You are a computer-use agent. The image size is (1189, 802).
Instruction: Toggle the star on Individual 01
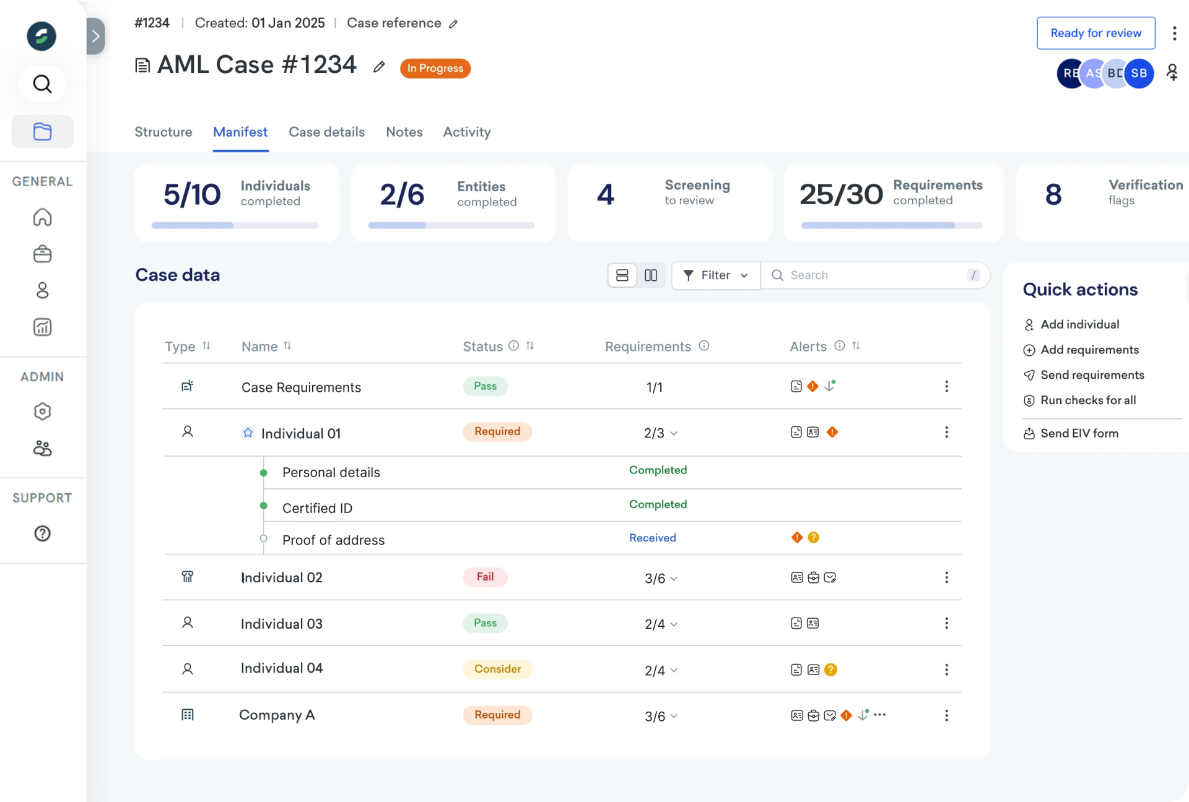pyautogui.click(x=248, y=433)
